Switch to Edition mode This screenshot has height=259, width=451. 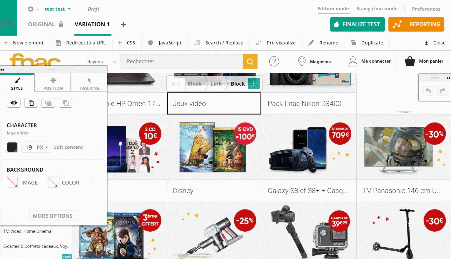click(x=333, y=9)
